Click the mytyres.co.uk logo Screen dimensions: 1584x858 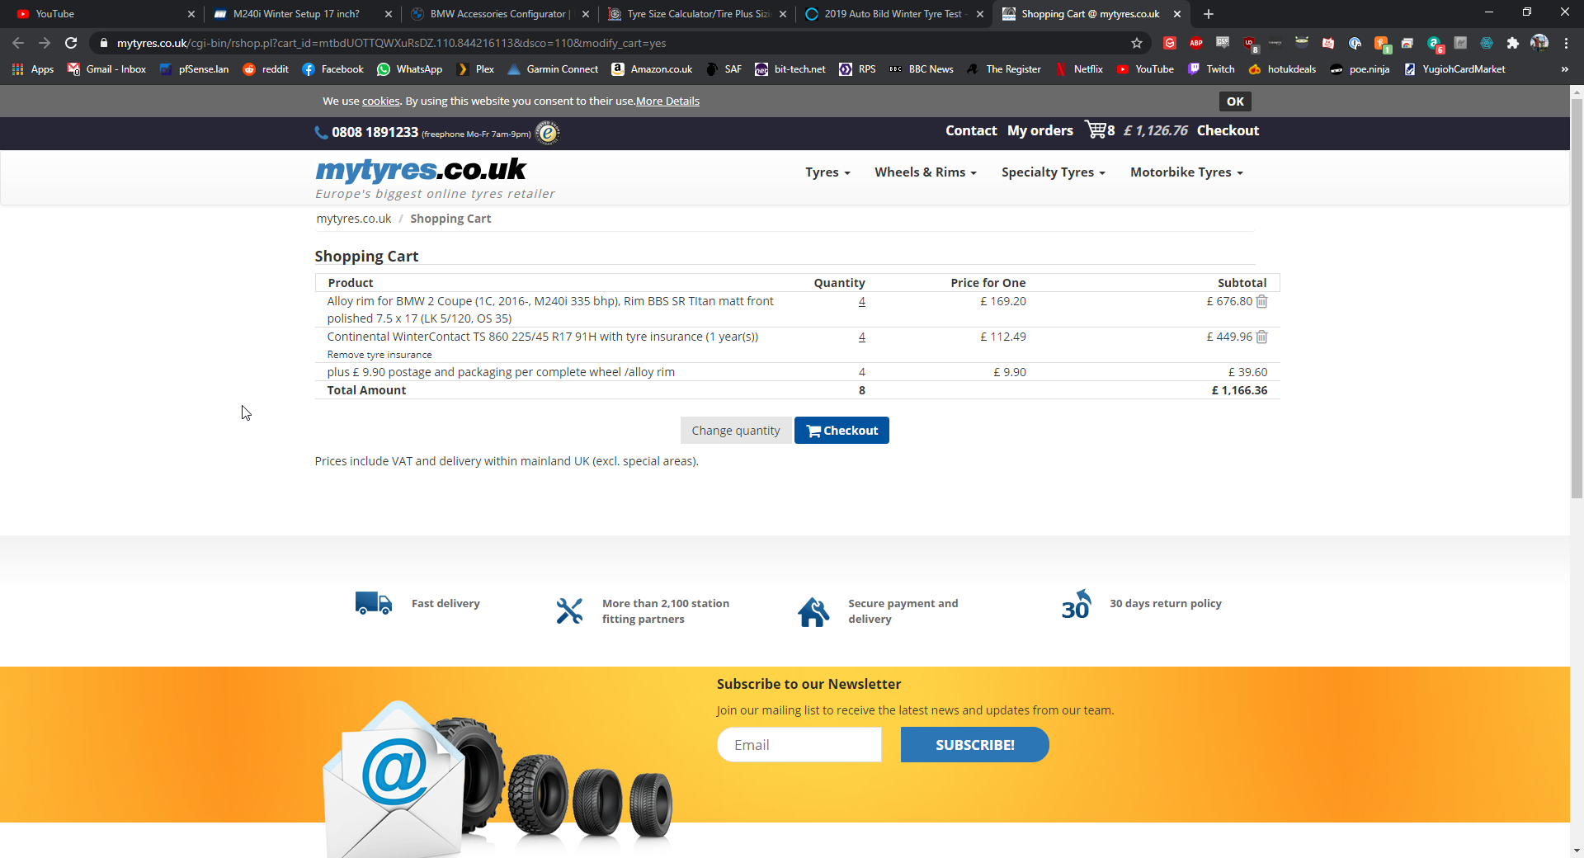pos(421,170)
